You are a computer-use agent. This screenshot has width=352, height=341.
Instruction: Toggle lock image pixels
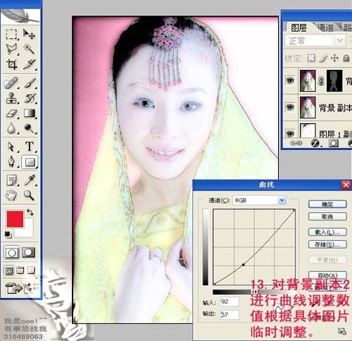coord(323,58)
